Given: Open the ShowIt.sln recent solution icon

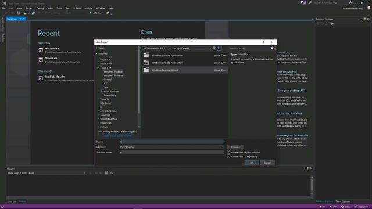Looking at the screenshot, I should (41, 60).
